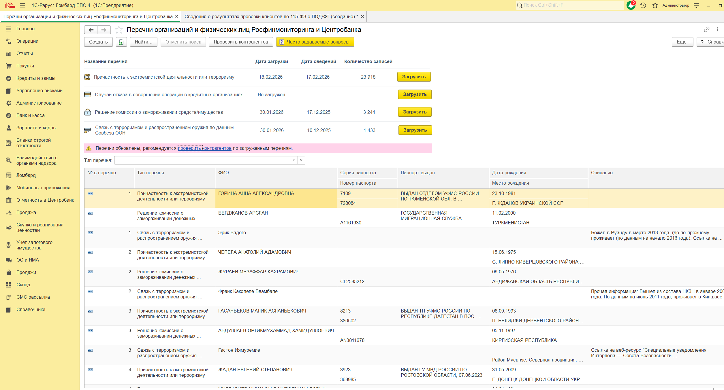Click the copy-create document icon button

121,42
